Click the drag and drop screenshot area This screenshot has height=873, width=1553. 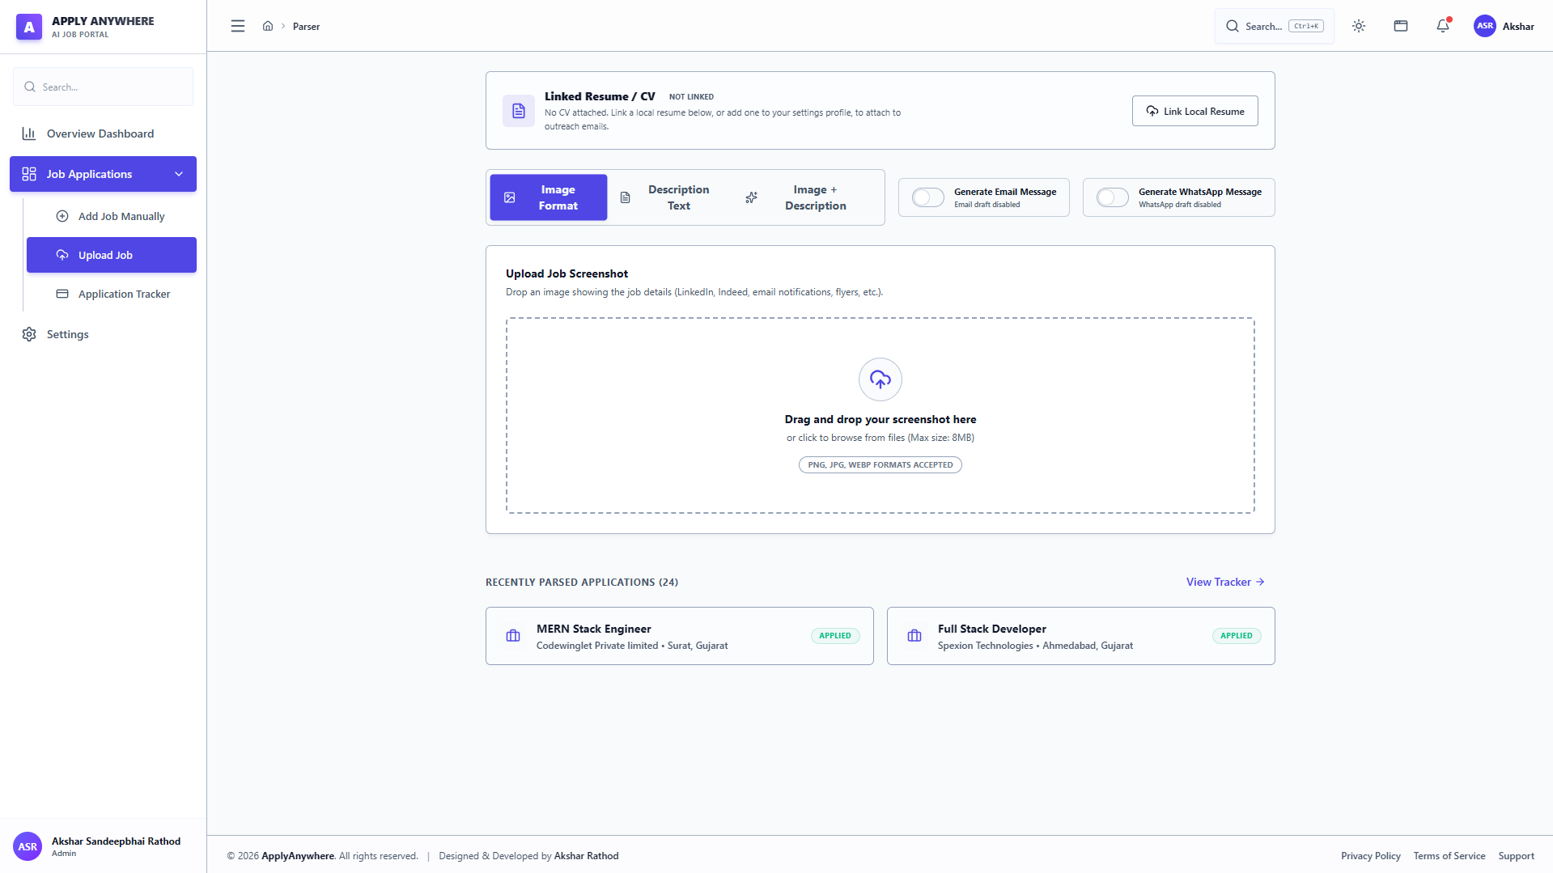pos(880,415)
